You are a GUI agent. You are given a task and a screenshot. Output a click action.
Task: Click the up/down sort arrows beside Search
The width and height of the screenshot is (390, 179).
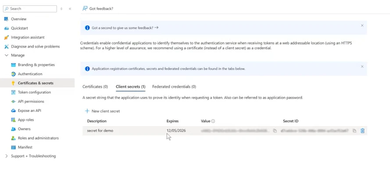61,9
